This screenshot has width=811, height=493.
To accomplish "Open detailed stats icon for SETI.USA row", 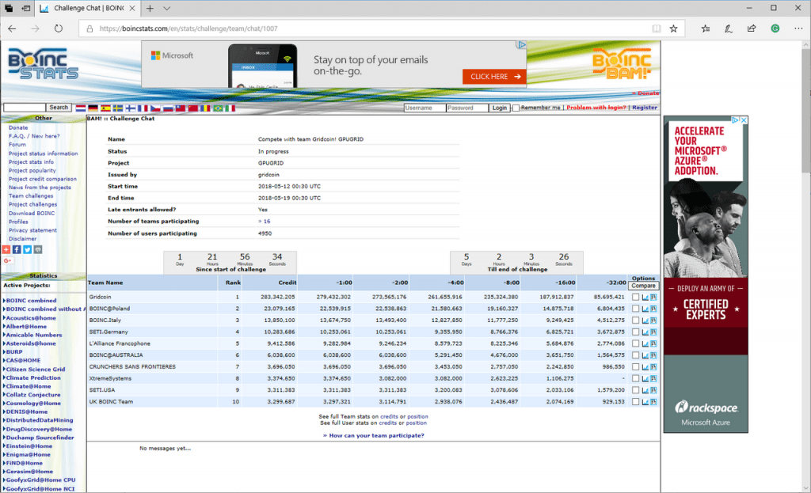I will tap(653, 390).
